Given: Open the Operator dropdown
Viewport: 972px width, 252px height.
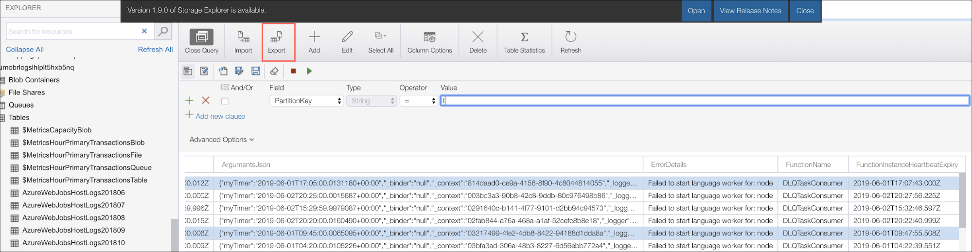Looking at the screenshot, I should coord(418,101).
